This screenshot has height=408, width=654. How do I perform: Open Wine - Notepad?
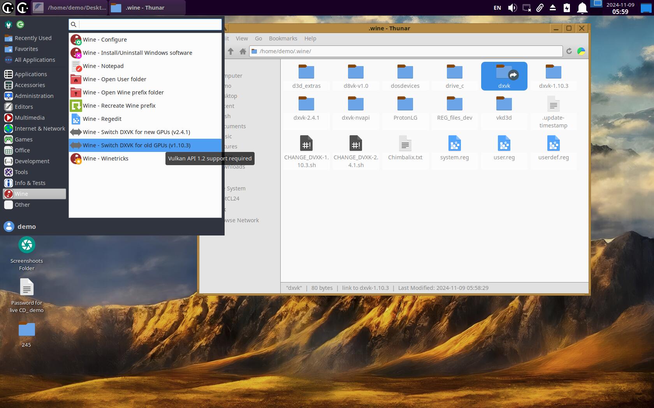[103, 66]
